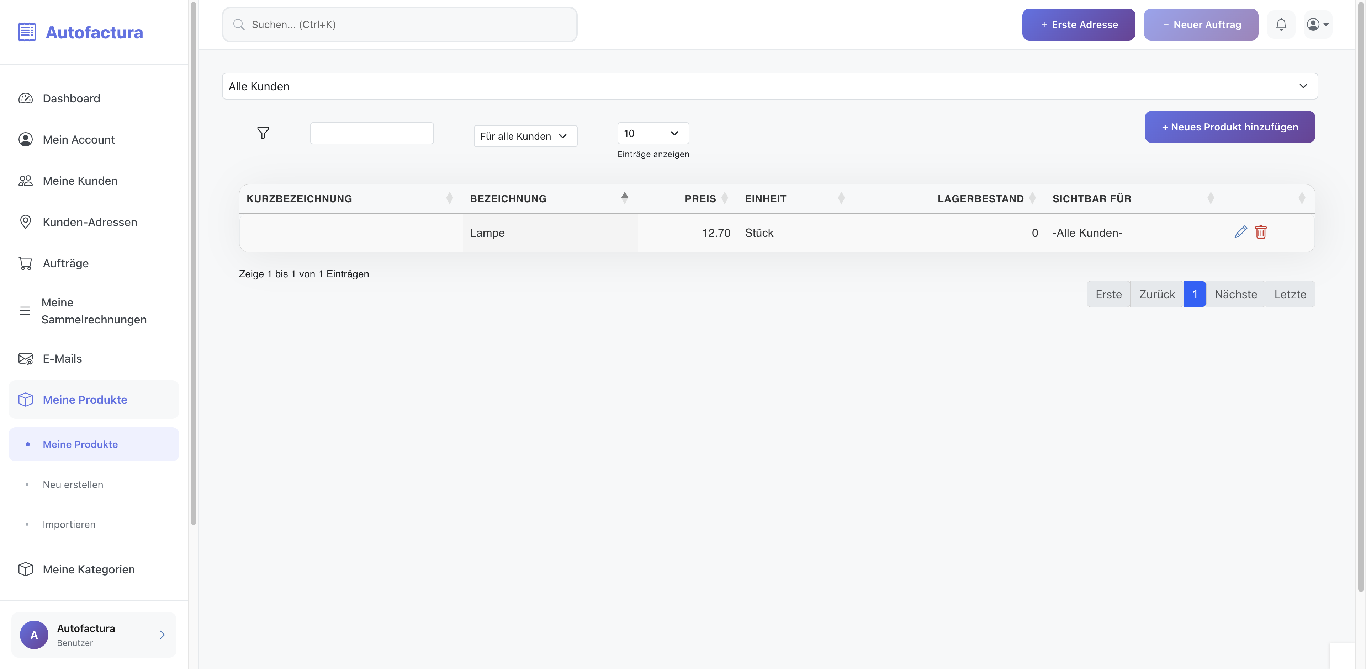Change entries-per-page dropdown showing 10

pos(652,134)
